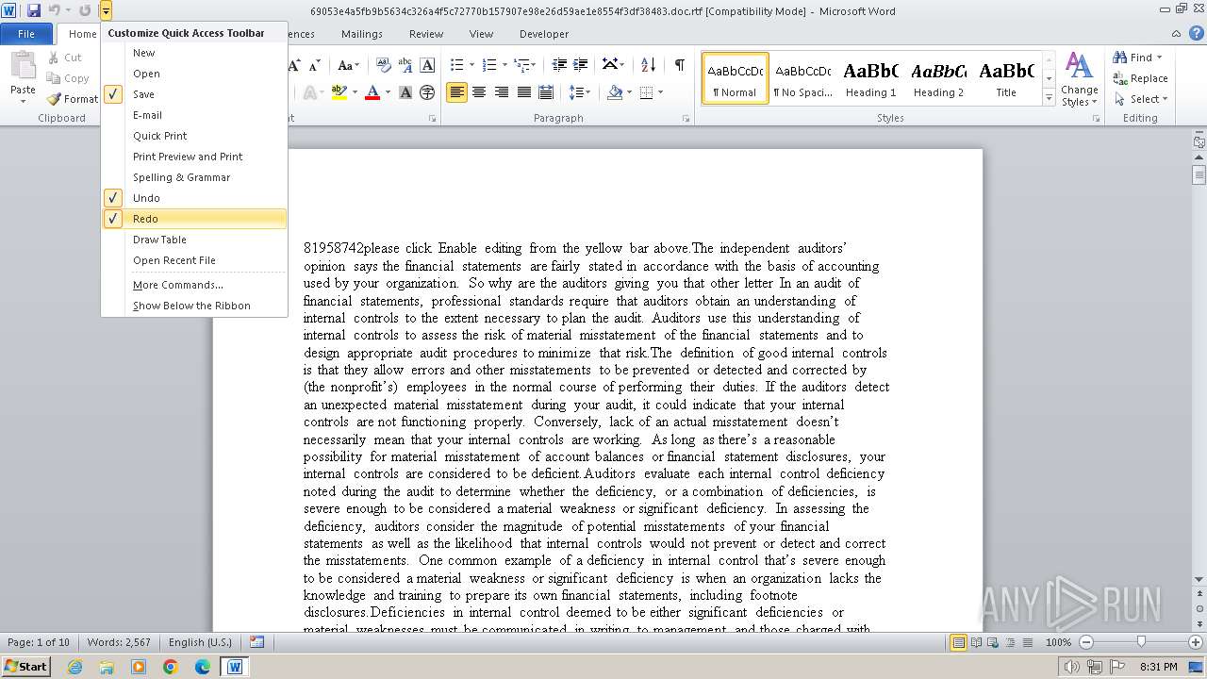The width and height of the screenshot is (1207, 679).
Task: Open the Borders dropdown arrow
Action: [x=660, y=92]
